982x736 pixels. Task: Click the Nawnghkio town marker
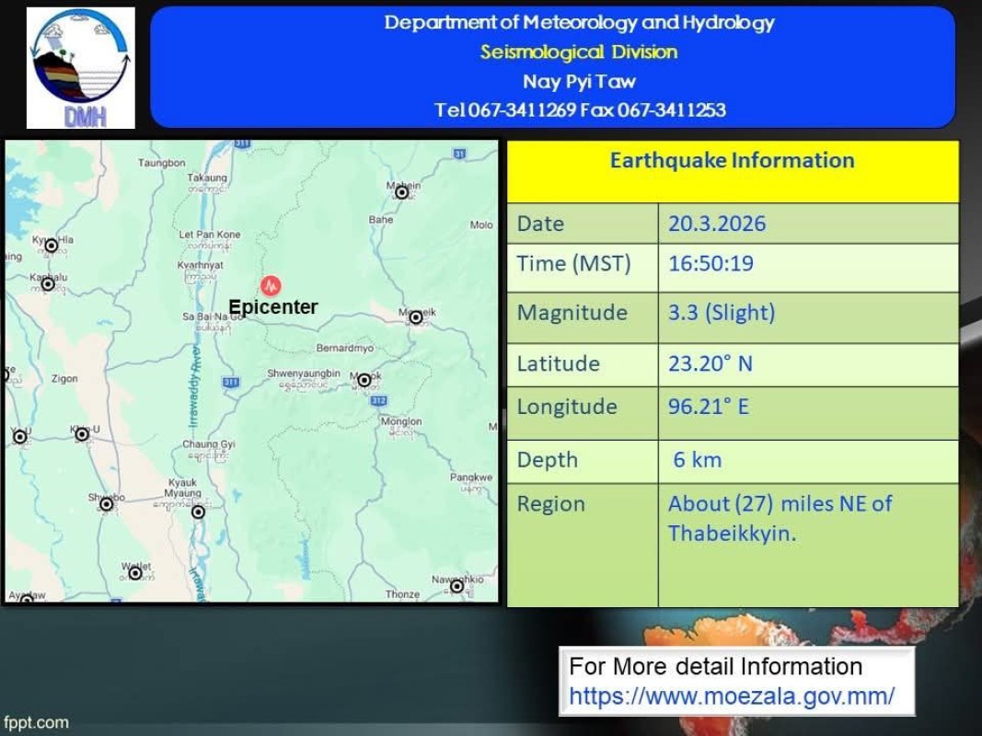[456, 586]
